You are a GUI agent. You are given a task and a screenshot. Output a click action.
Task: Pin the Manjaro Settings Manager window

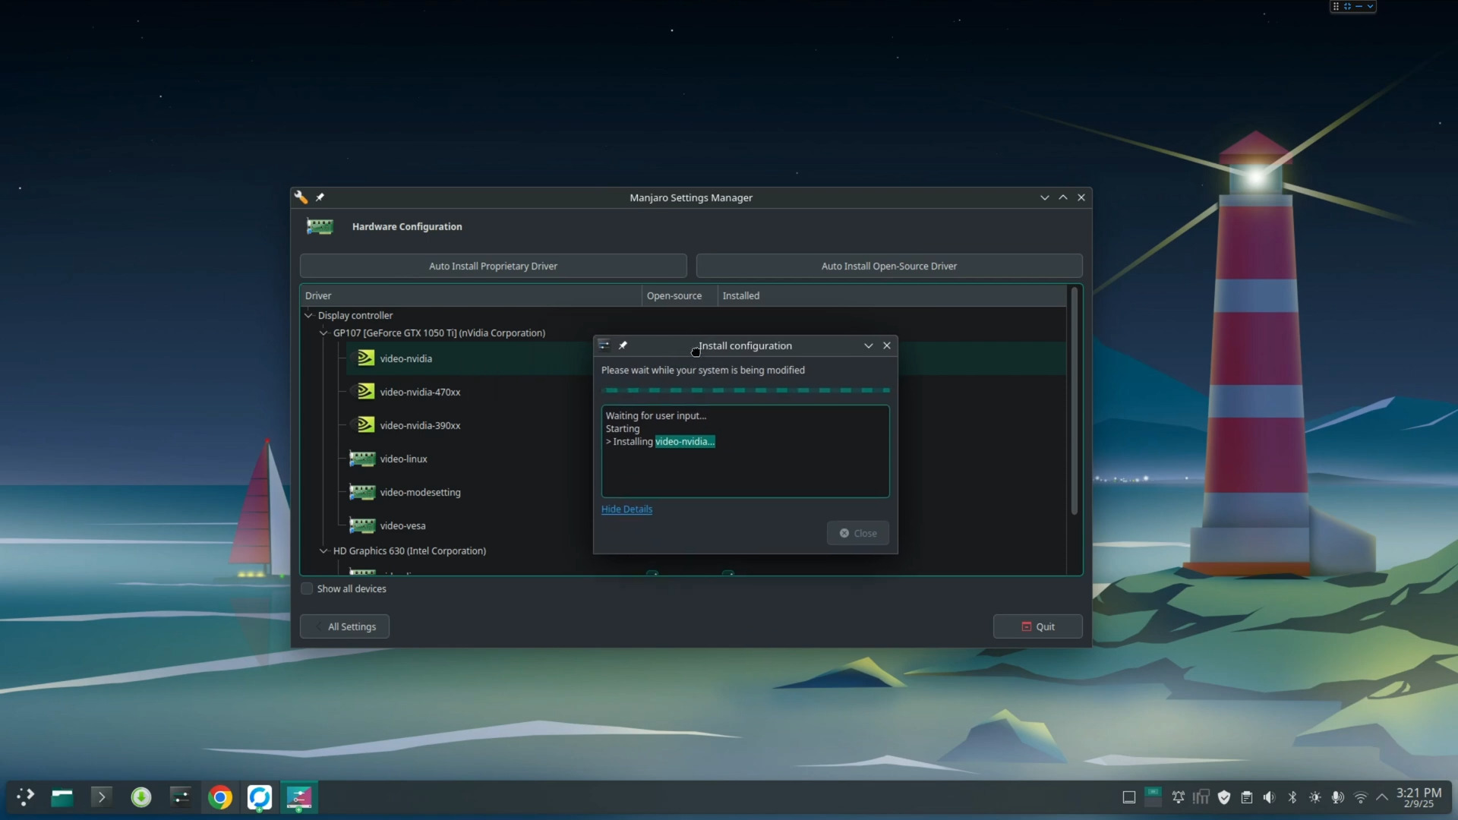(x=320, y=197)
